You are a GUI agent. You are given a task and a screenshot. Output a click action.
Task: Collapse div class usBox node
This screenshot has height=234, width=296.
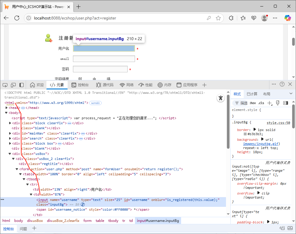pyautogui.click(x=10, y=154)
